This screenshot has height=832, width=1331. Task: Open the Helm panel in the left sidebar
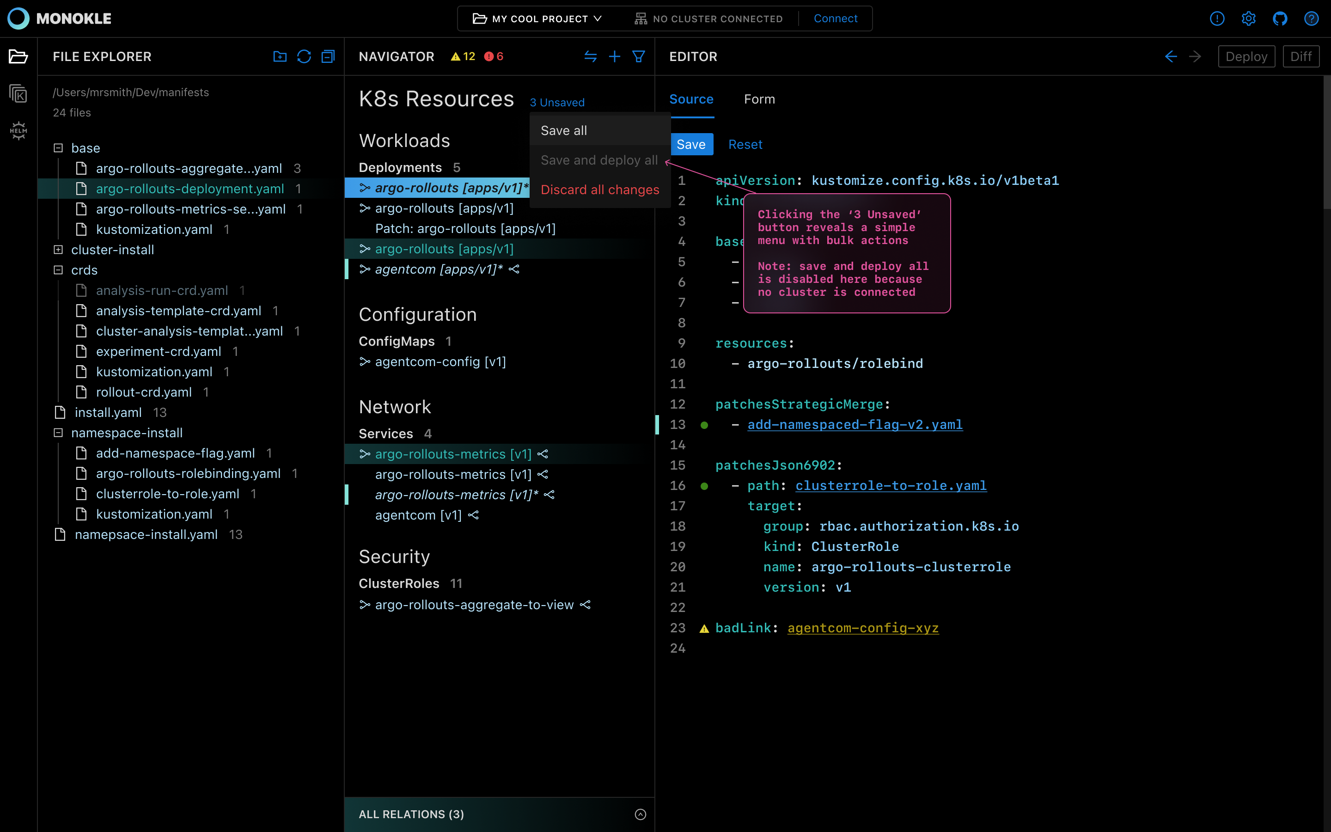[x=18, y=131]
